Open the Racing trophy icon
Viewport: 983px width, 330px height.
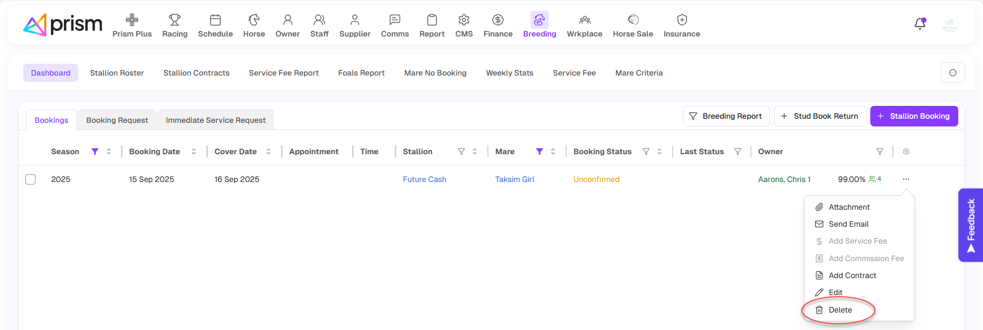pyautogui.click(x=174, y=20)
